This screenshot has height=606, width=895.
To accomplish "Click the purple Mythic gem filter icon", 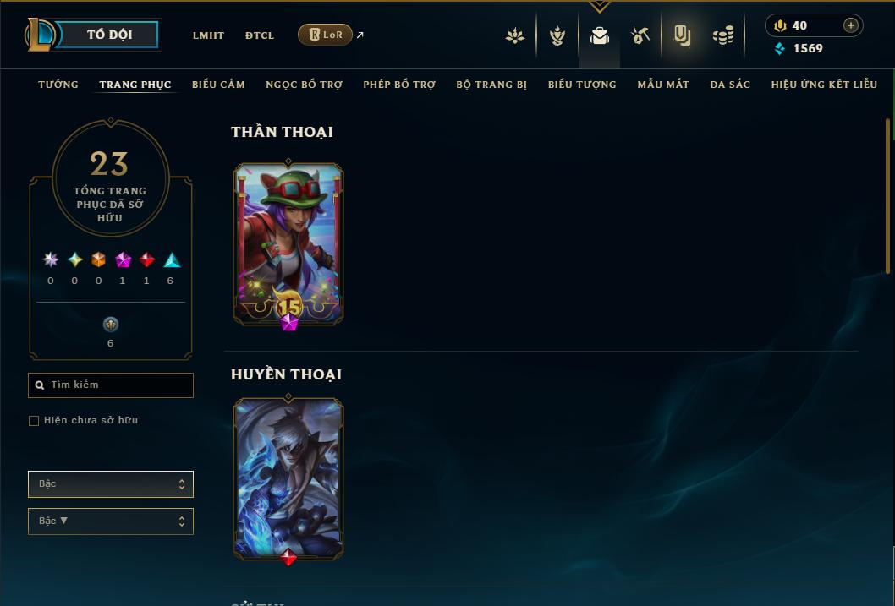I will pos(123,260).
